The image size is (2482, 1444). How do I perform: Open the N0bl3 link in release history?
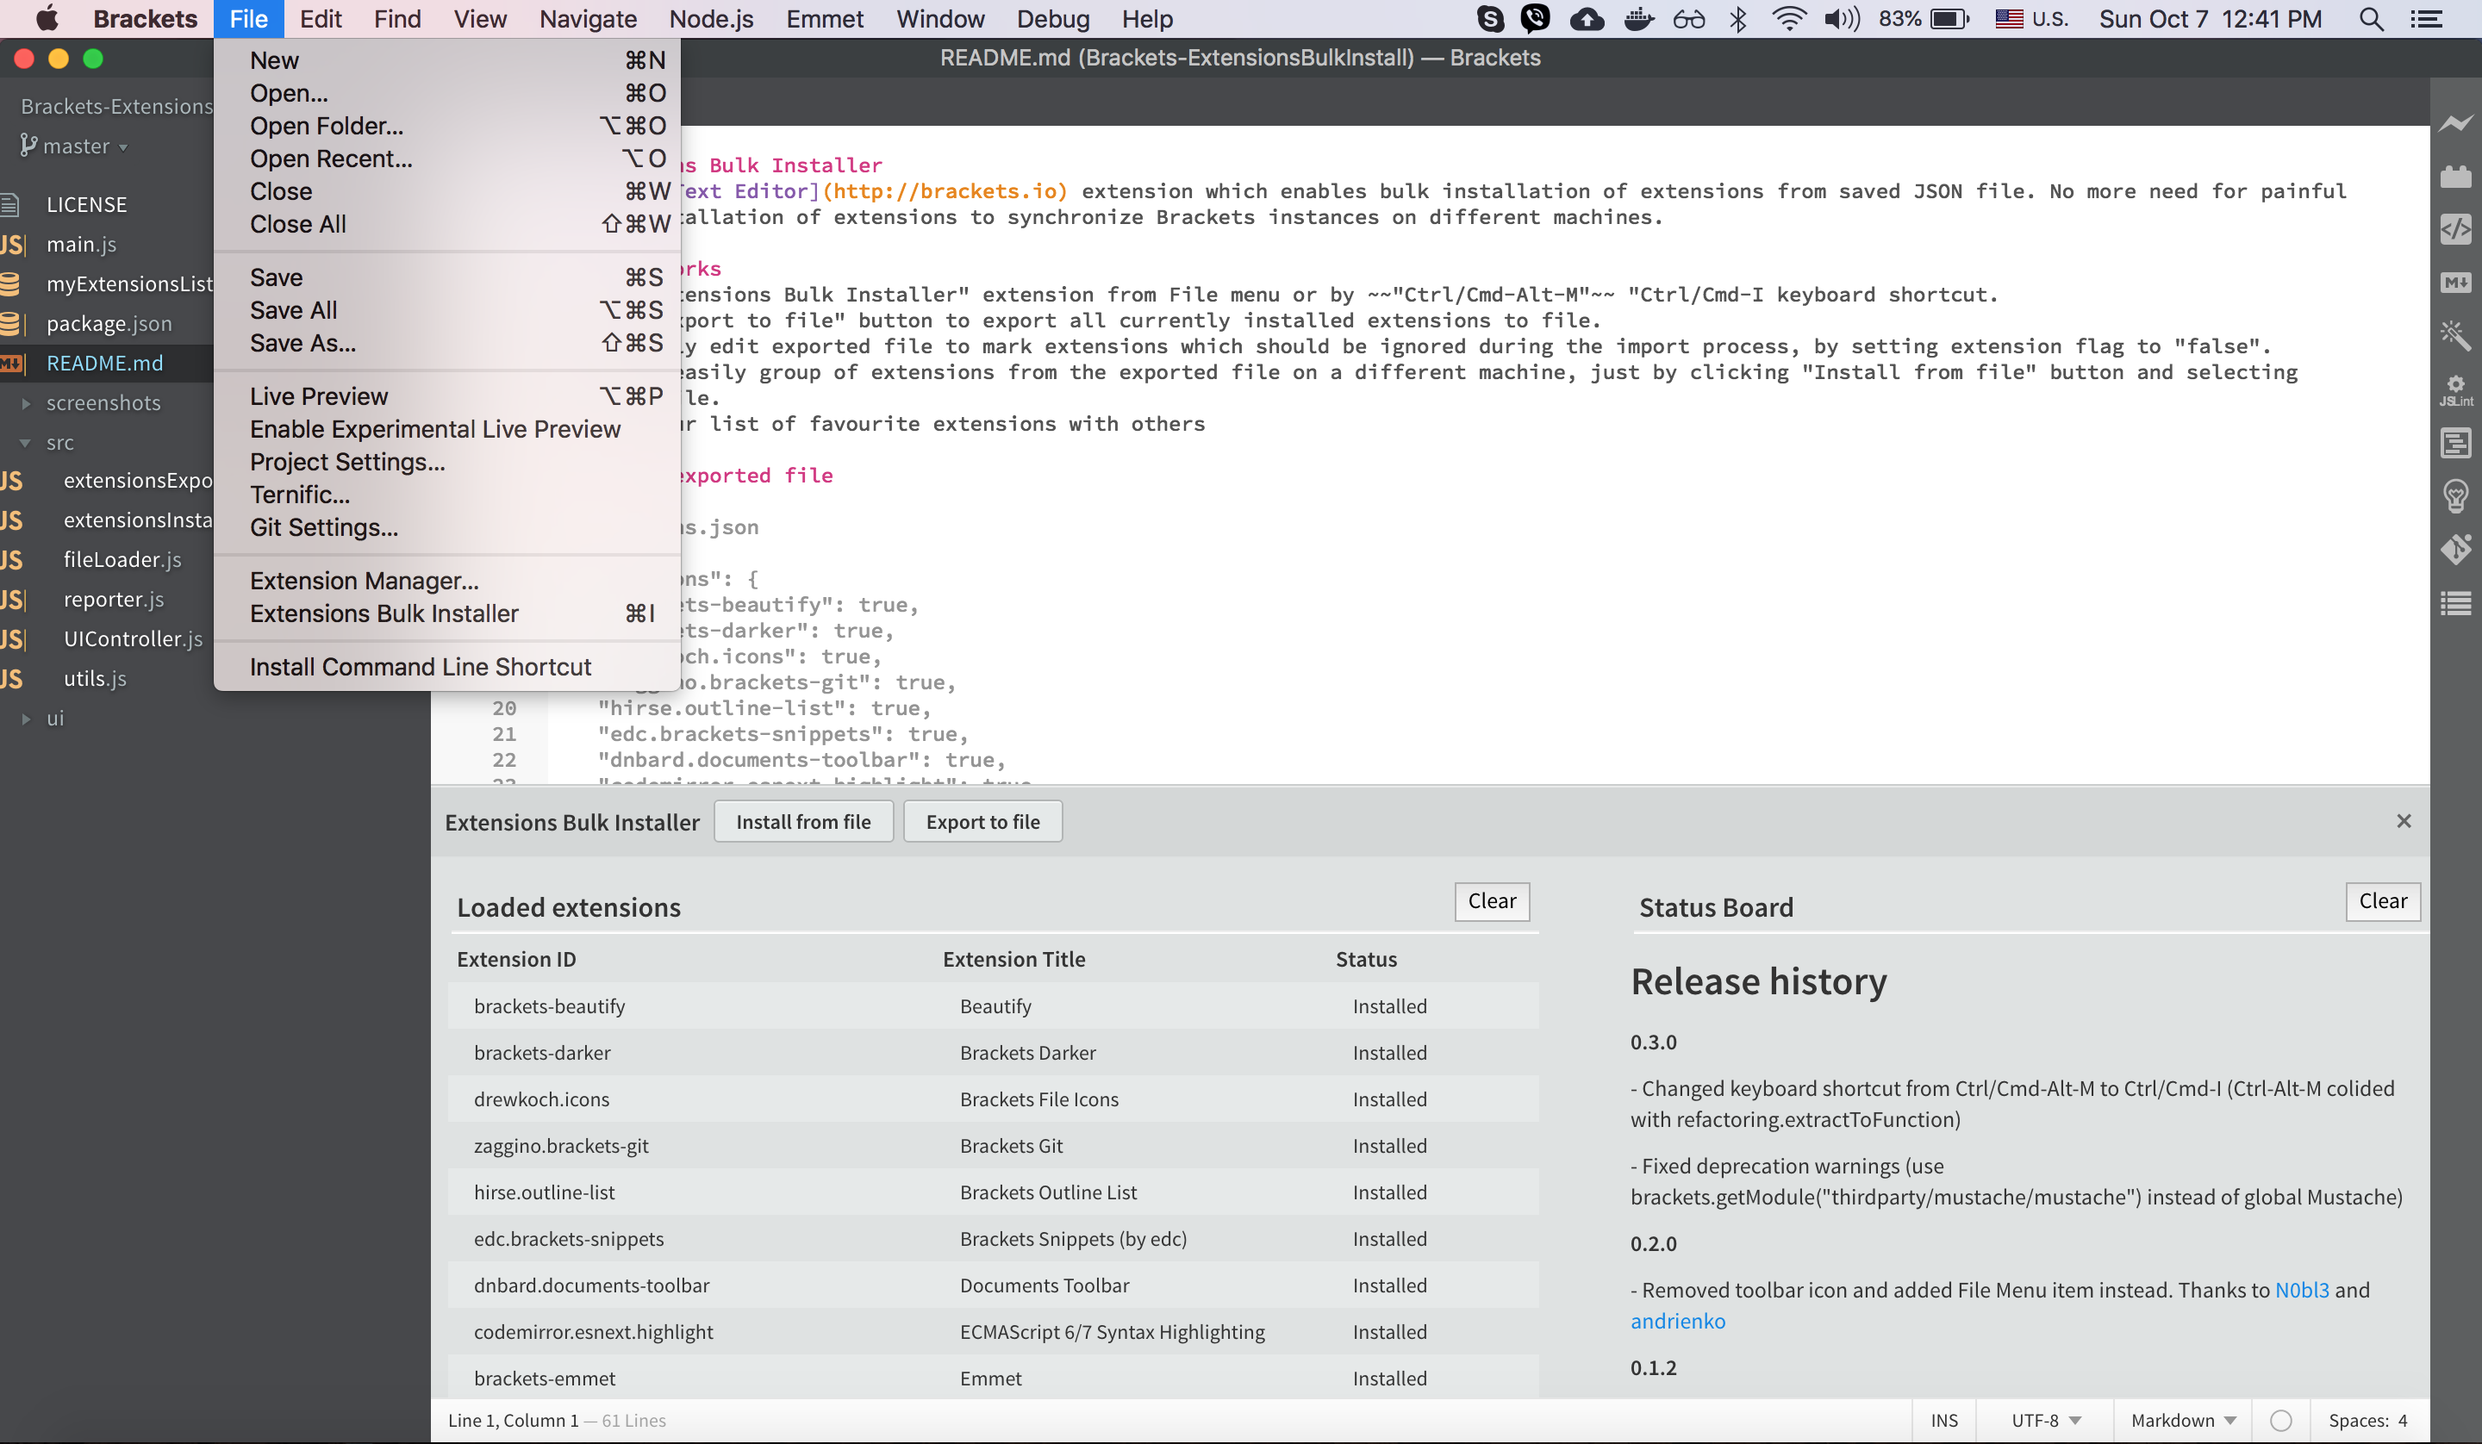pos(2302,1291)
